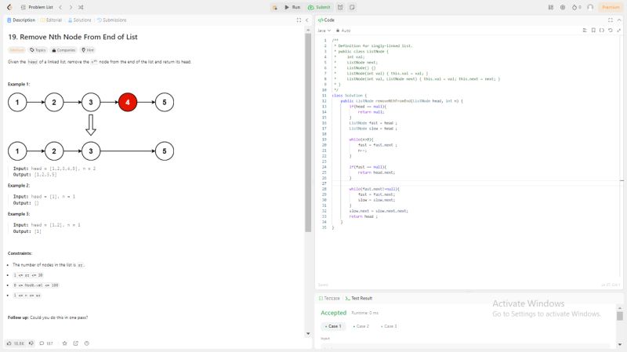Like the problem thumbs-up icon
627x352 pixels.
pos(15,343)
